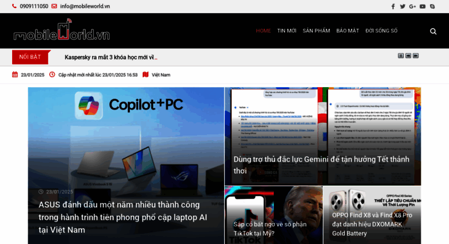This screenshot has height=244, width=449.
Task: Open the BẢO MẬT menu
Action: [348, 31]
